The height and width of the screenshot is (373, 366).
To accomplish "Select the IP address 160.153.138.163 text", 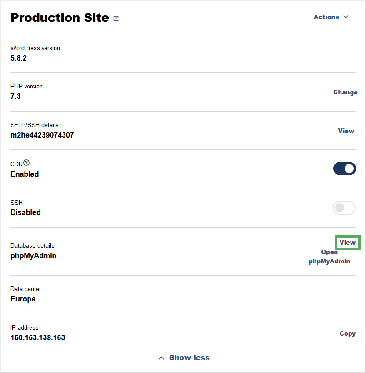I will click(x=38, y=337).
